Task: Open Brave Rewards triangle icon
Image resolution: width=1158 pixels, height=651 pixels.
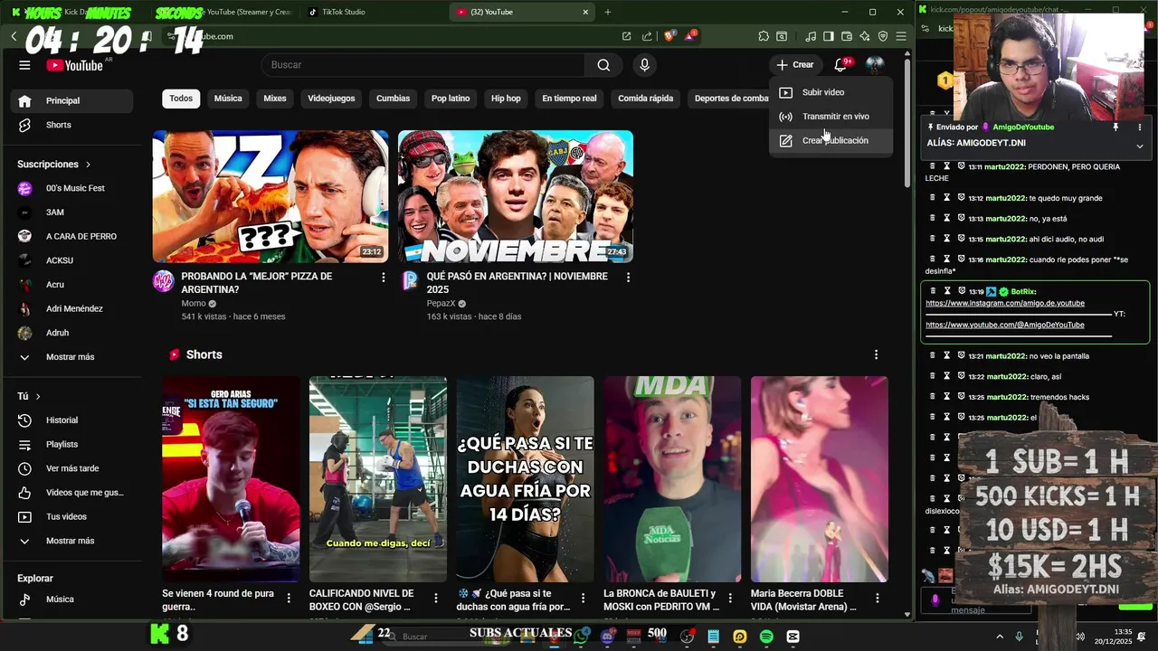Action: 690,36
